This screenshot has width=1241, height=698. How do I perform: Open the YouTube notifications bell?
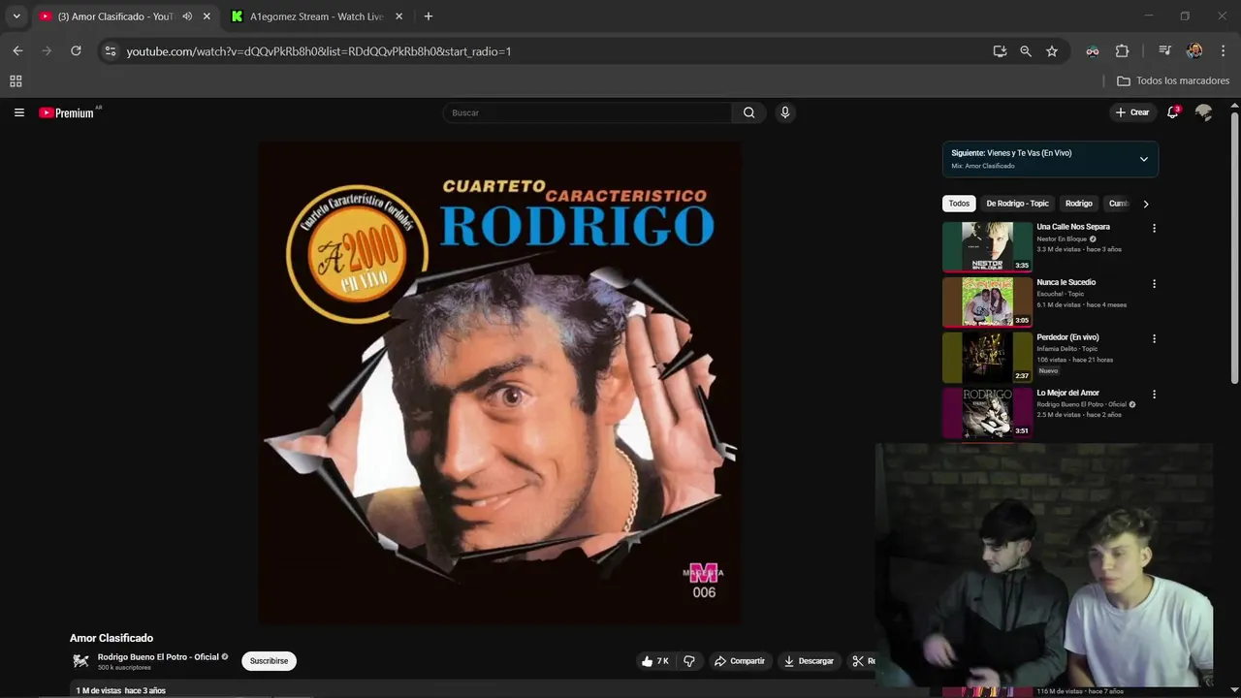pyautogui.click(x=1173, y=112)
